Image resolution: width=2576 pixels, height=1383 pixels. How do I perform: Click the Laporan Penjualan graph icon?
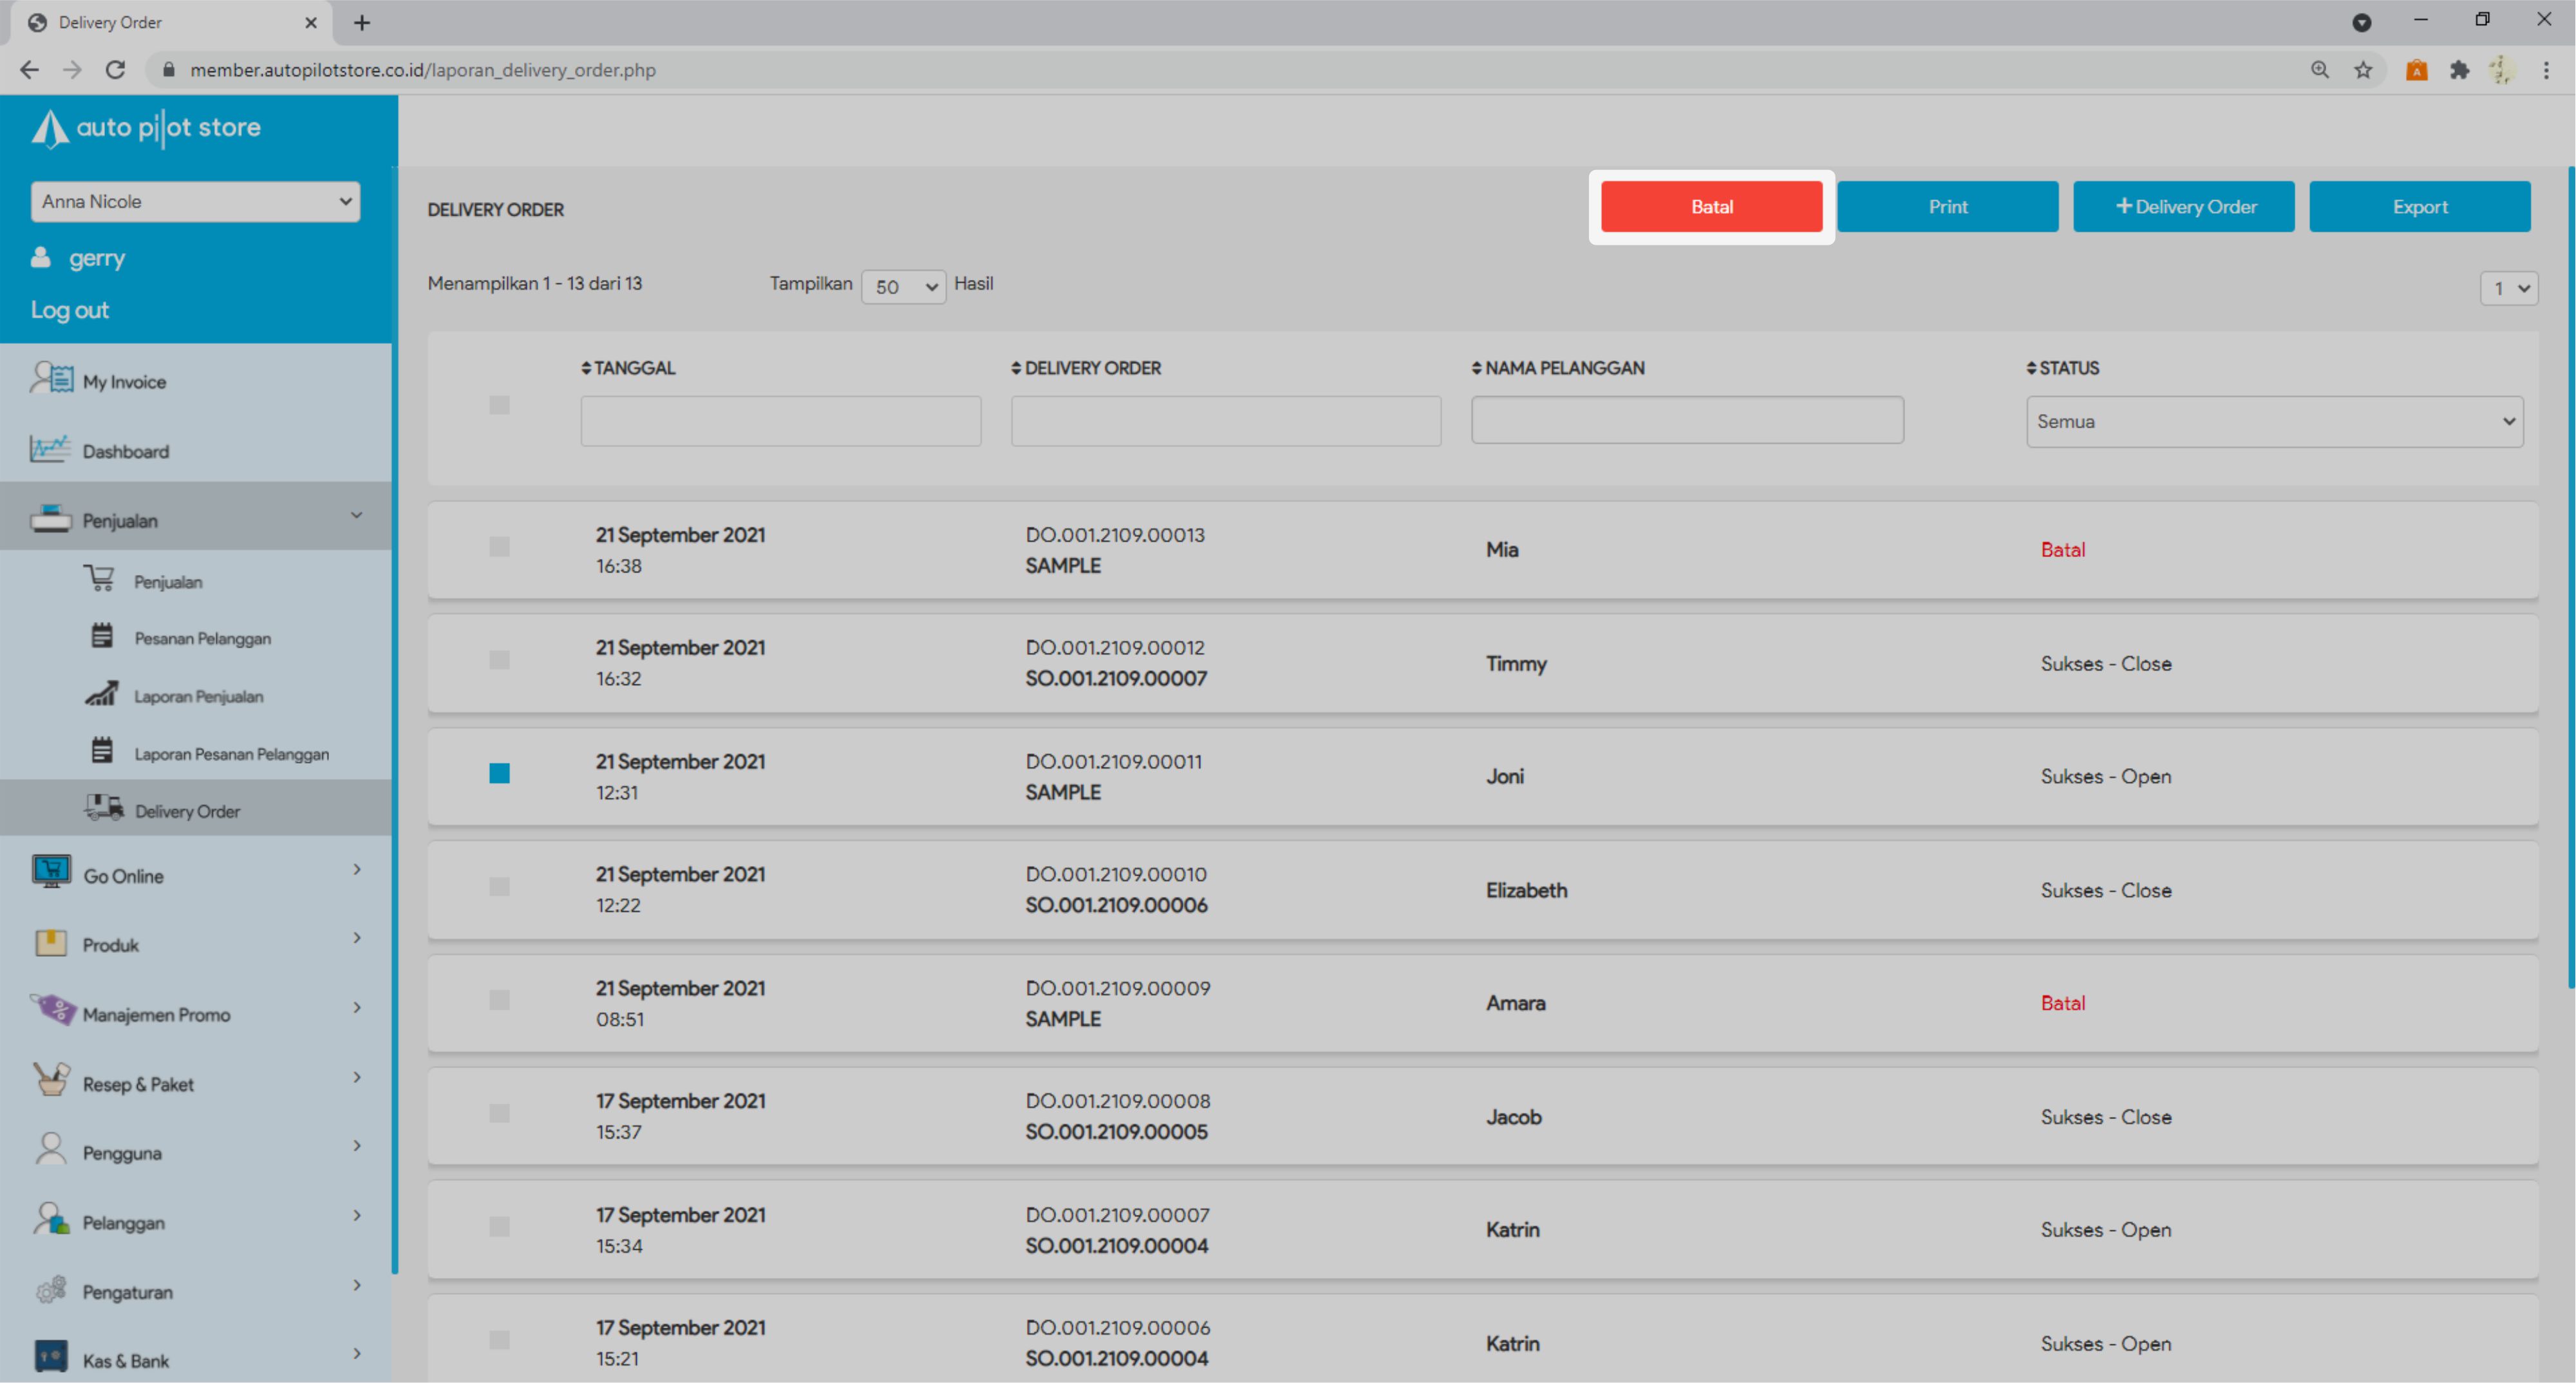(101, 694)
